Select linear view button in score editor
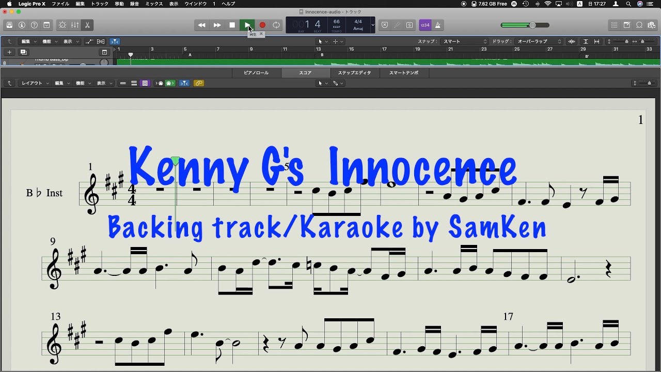 [x=123, y=83]
